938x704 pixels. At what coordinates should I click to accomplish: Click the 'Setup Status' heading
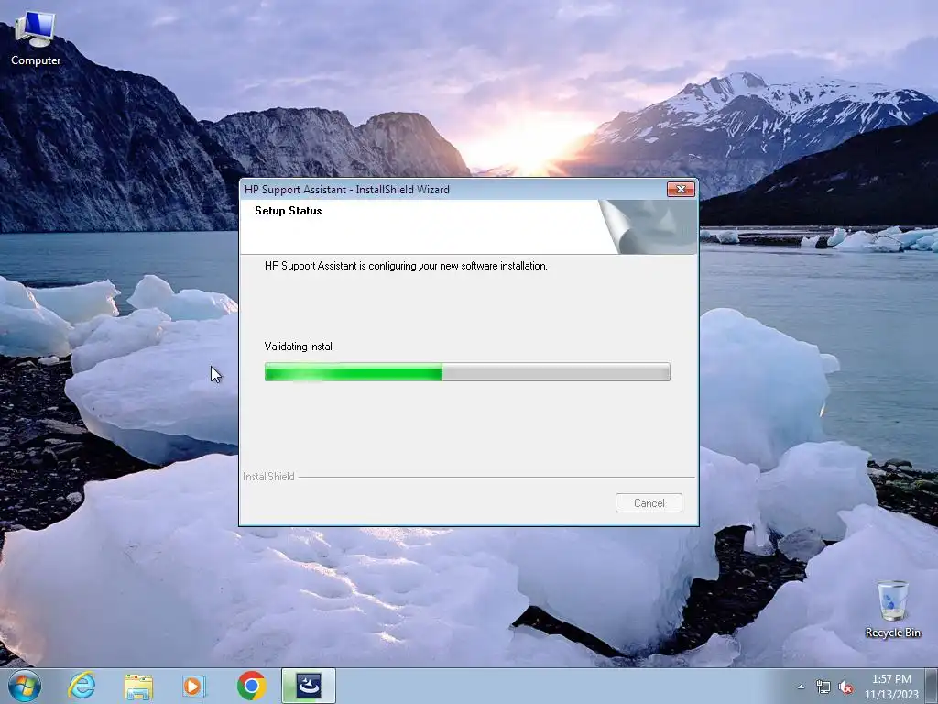(289, 211)
